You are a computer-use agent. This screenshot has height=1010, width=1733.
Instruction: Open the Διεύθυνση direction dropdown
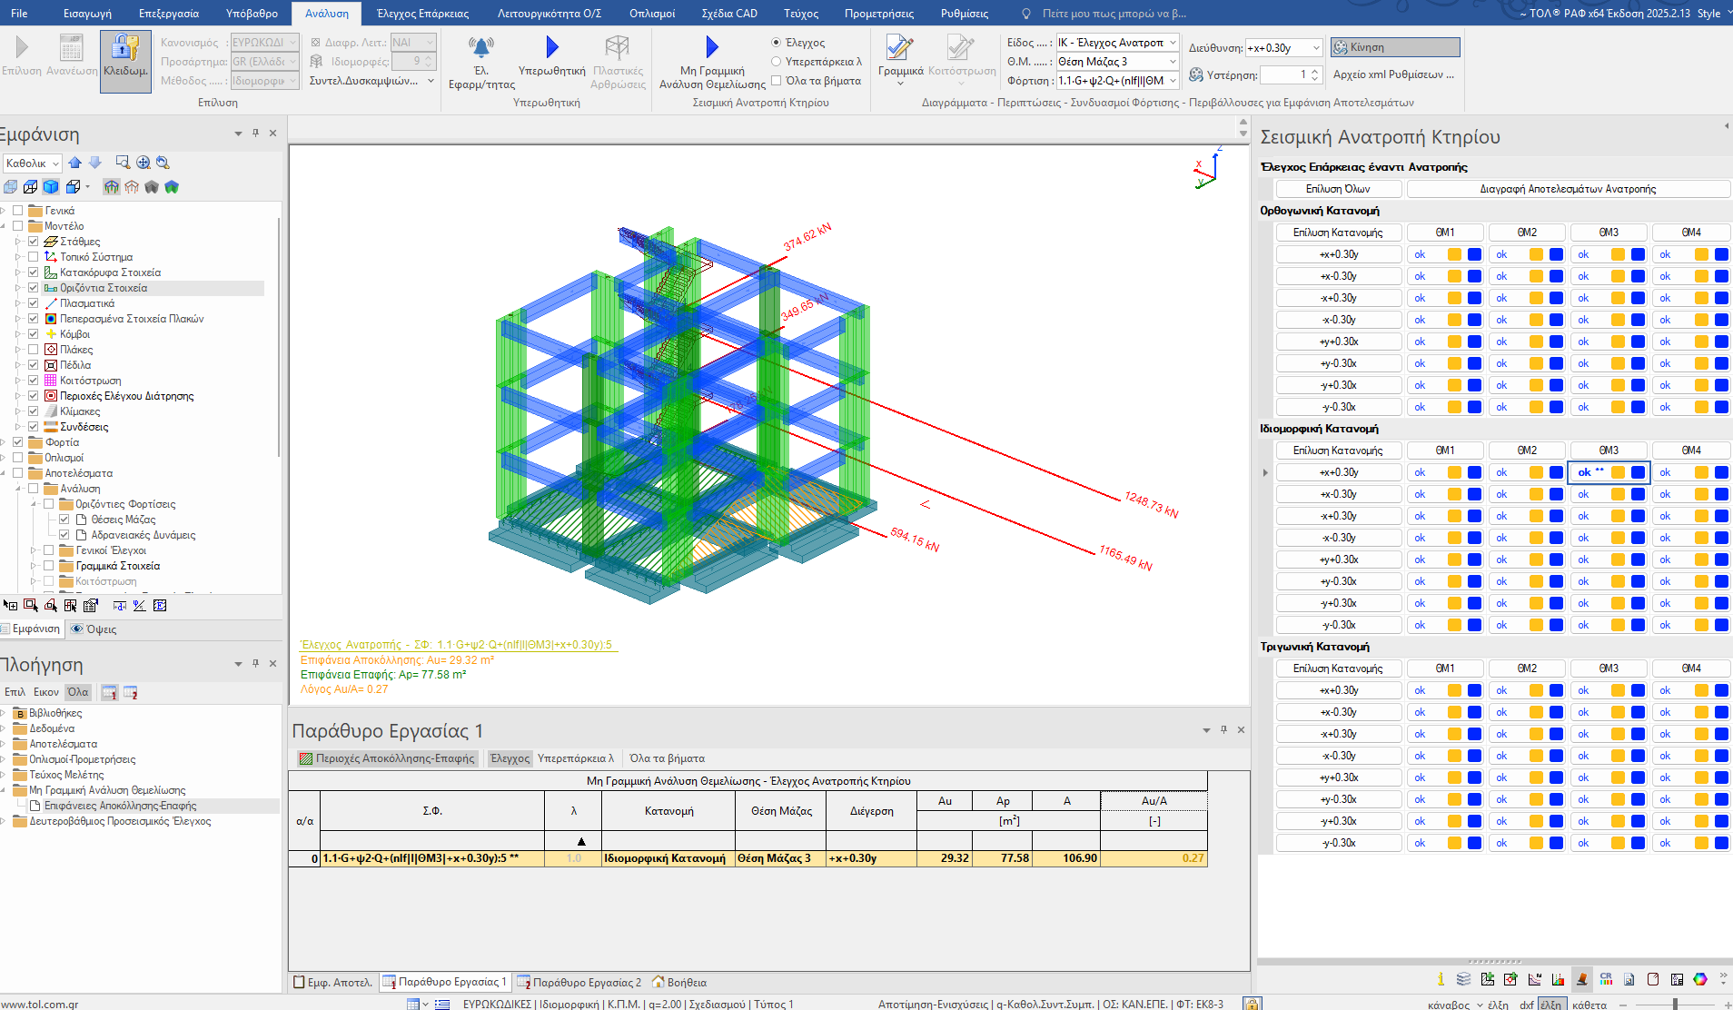(1315, 48)
